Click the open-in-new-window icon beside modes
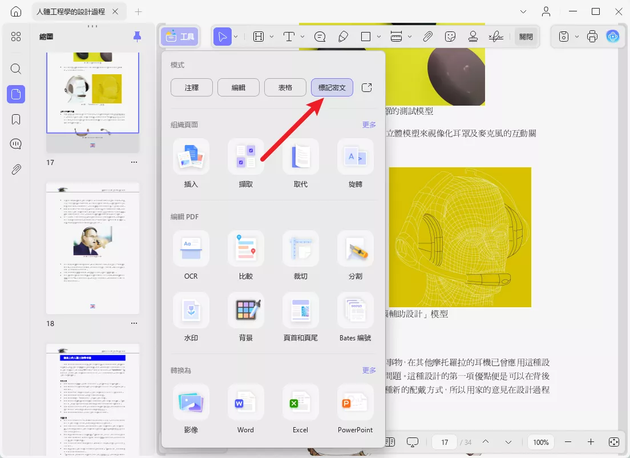 [367, 87]
